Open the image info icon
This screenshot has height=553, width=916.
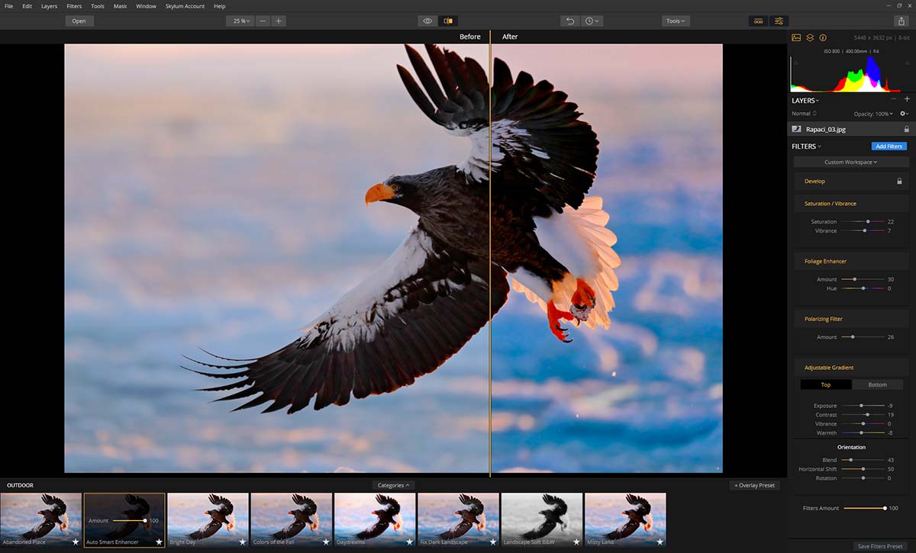(823, 37)
